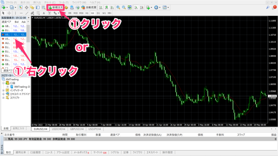Select the text A tool
The width and height of the screenshot is (278, 156).
click(44, 13)
